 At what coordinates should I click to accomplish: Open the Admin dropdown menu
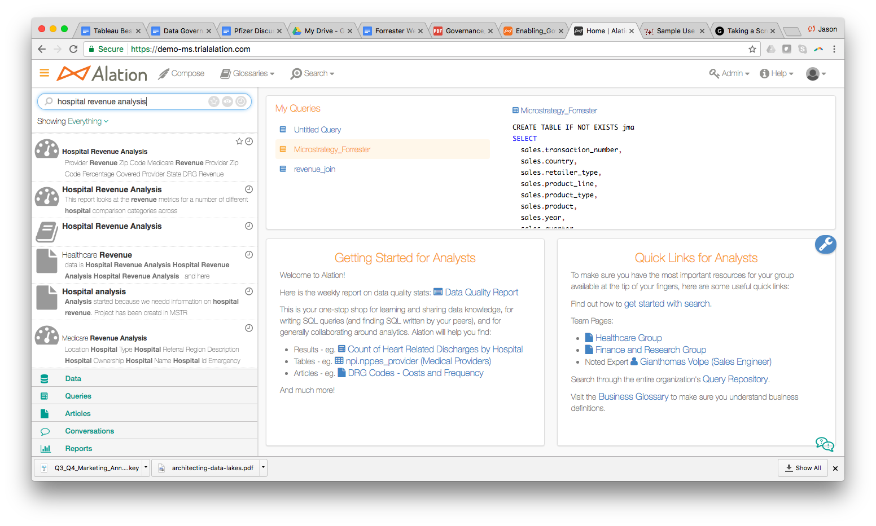(x=729, y=73)
